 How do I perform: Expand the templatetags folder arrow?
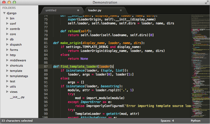click(x=7, y=76)
